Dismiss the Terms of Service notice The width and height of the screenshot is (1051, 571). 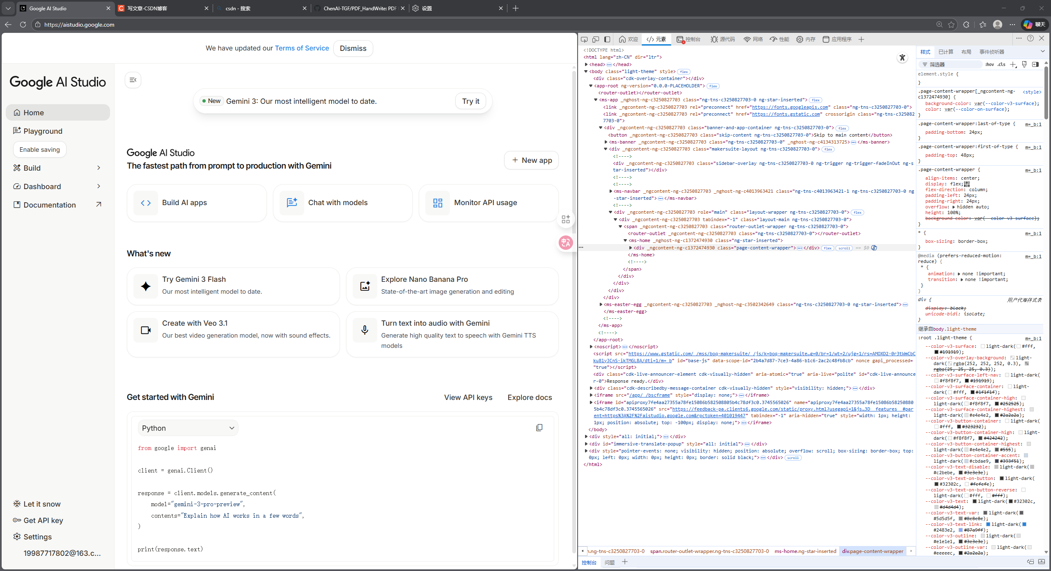click(353, 48)
